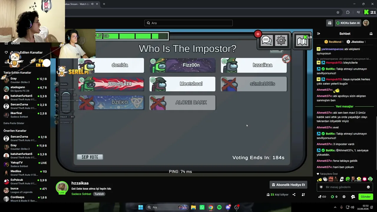Open the chat badge star icon

(353, 197)
